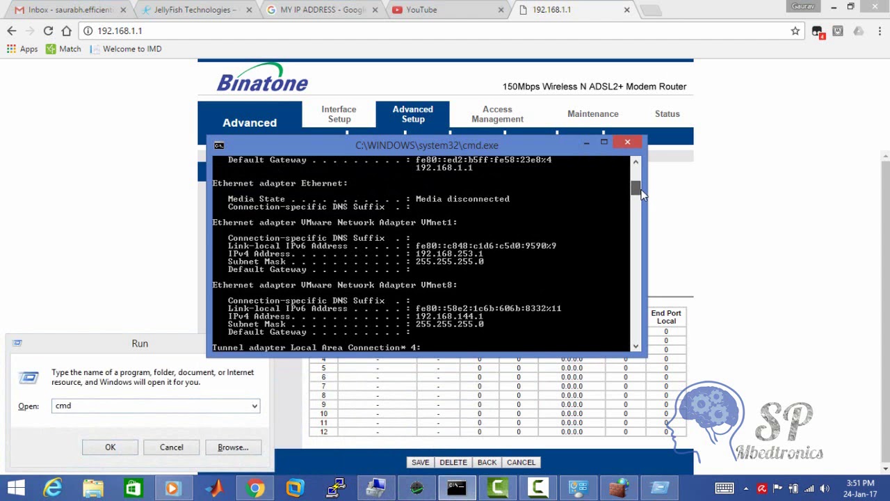Open the Access Management menu

497,114
